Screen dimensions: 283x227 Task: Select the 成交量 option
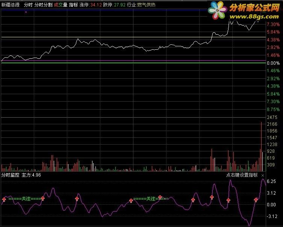click(61, 5)
